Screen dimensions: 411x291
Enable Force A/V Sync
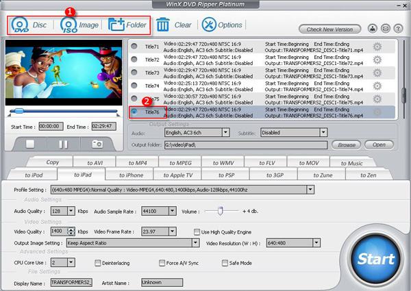point(162,263)
